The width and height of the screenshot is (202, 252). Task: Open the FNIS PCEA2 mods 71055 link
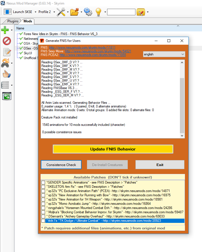pyautogui.click(x=93, y=55)
